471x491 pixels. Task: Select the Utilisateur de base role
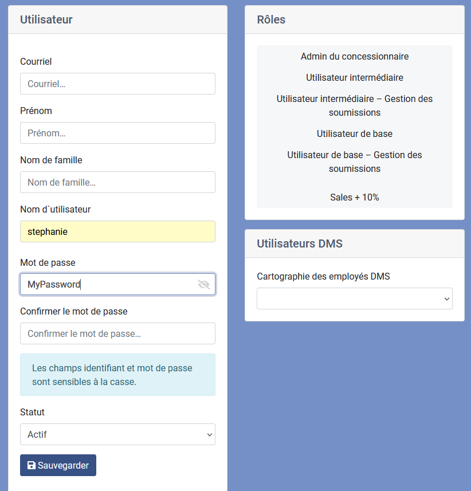[x=355, y=133]
